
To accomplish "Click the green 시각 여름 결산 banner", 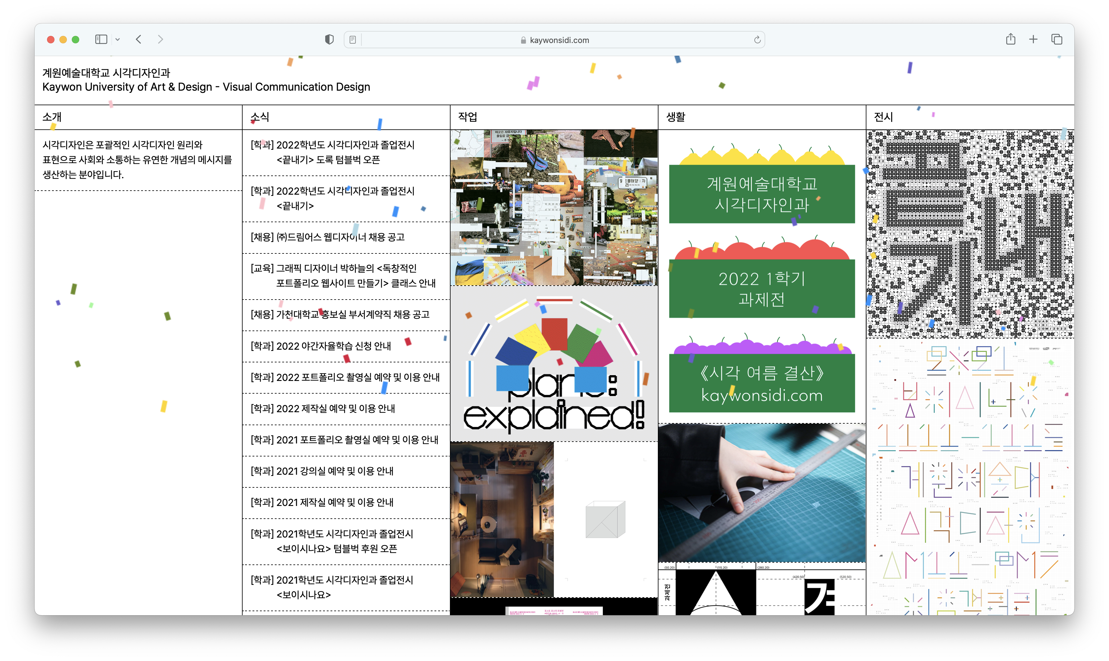I will (762, 383).
